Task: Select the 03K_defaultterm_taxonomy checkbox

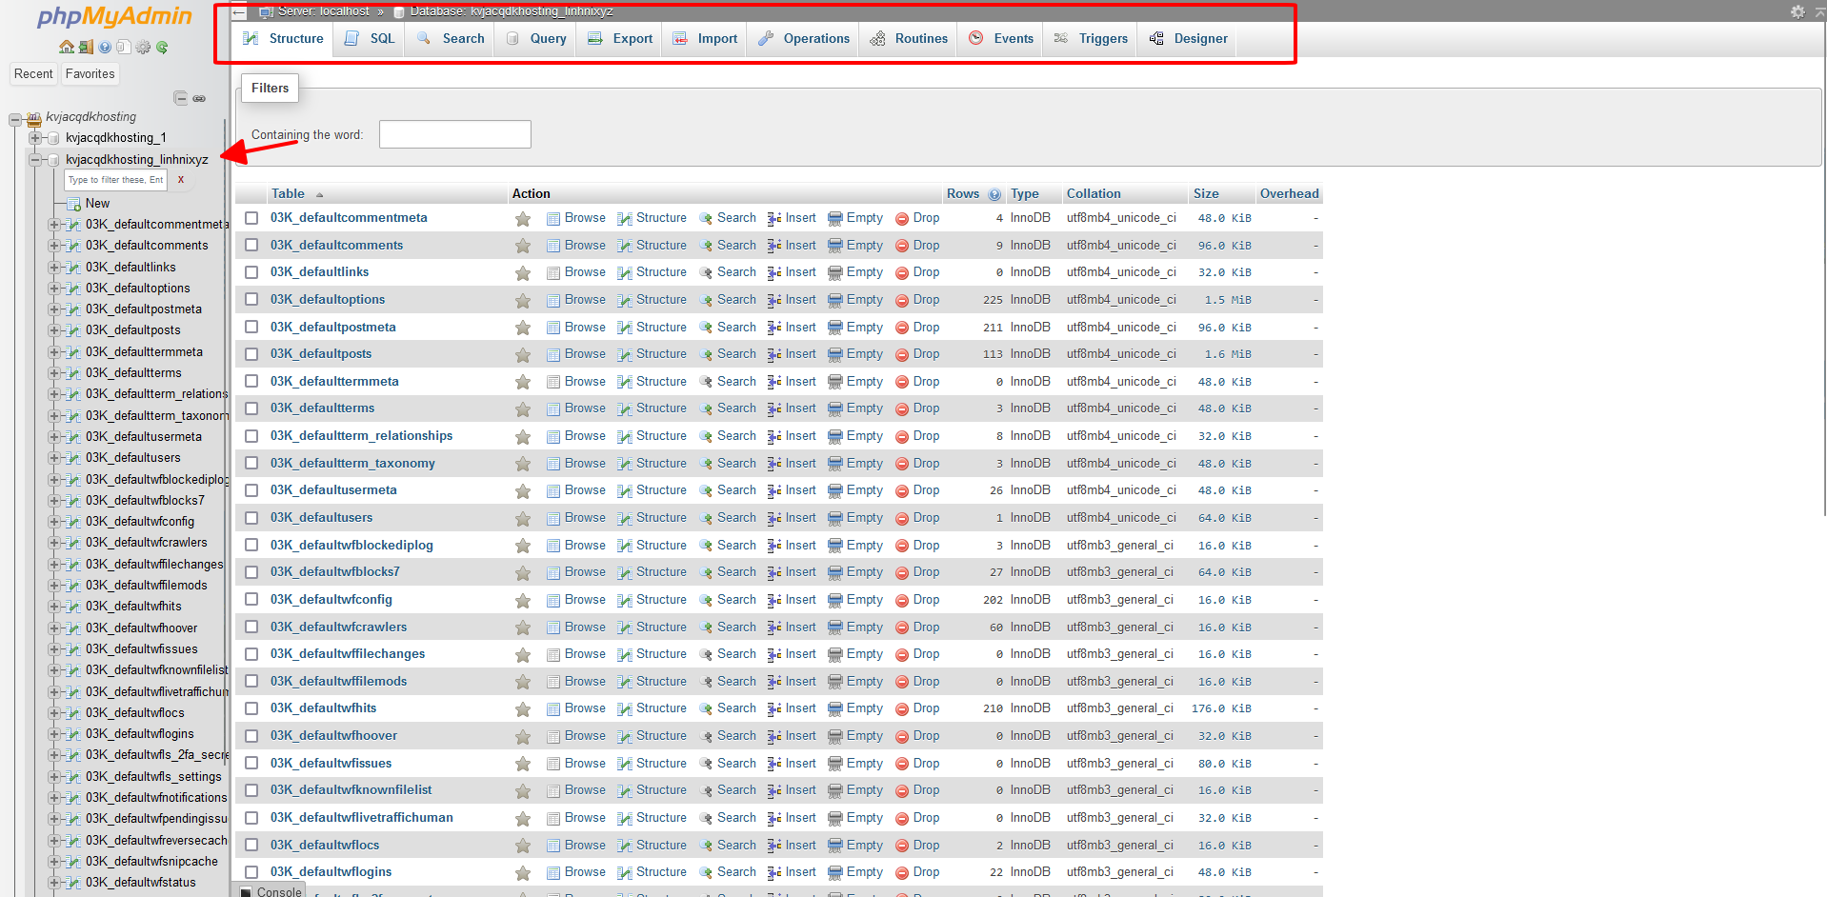Action: (251, 463)
